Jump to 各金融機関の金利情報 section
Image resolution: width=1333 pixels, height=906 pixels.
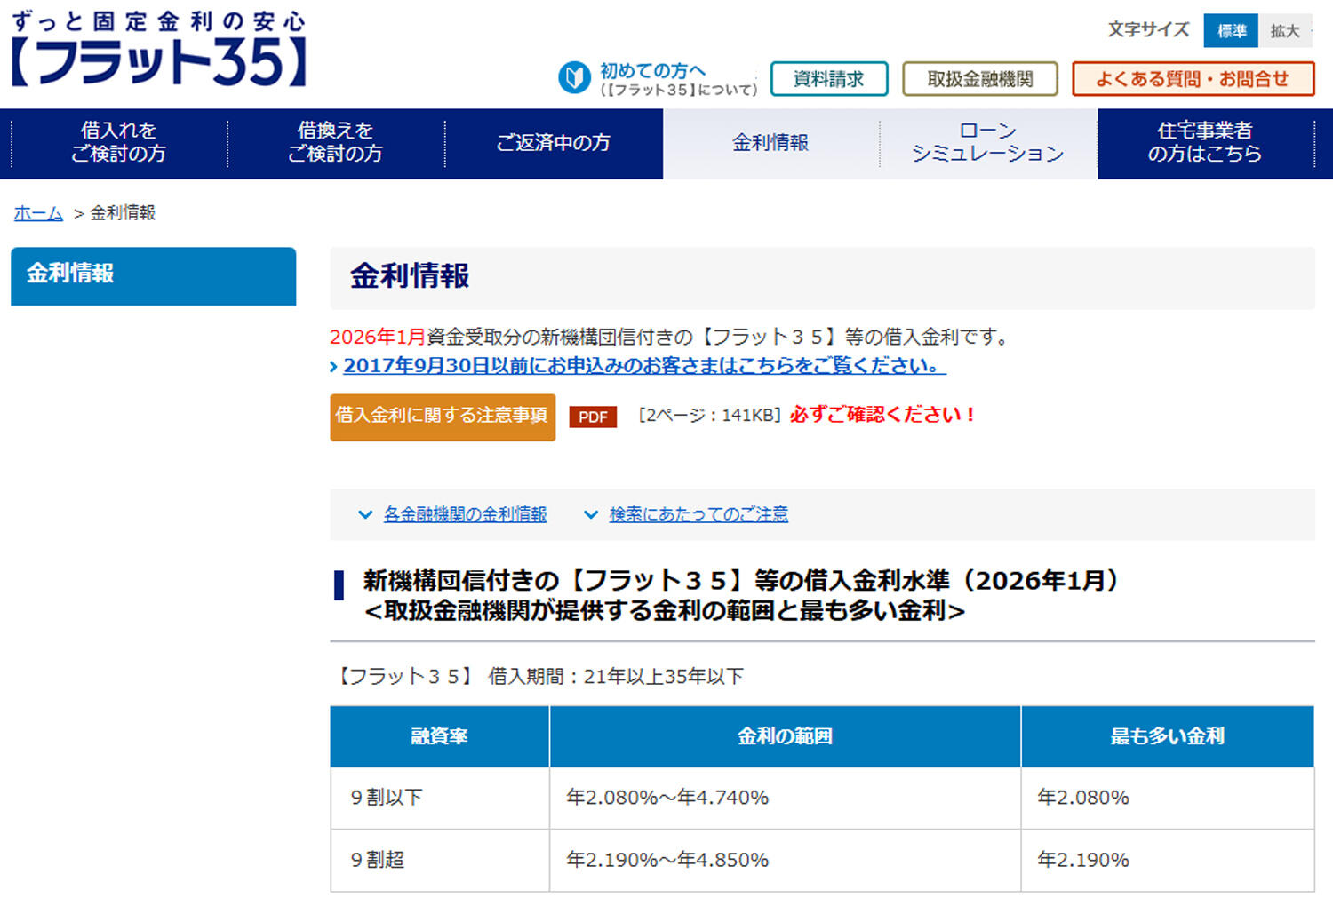point(464,514)
